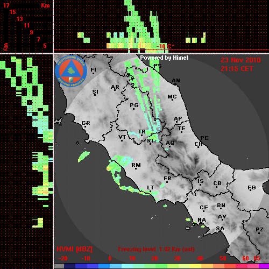The width and height of the screenshot is (269, 269).
Task: Click the NA city label
Action: [x=202, y=220]
